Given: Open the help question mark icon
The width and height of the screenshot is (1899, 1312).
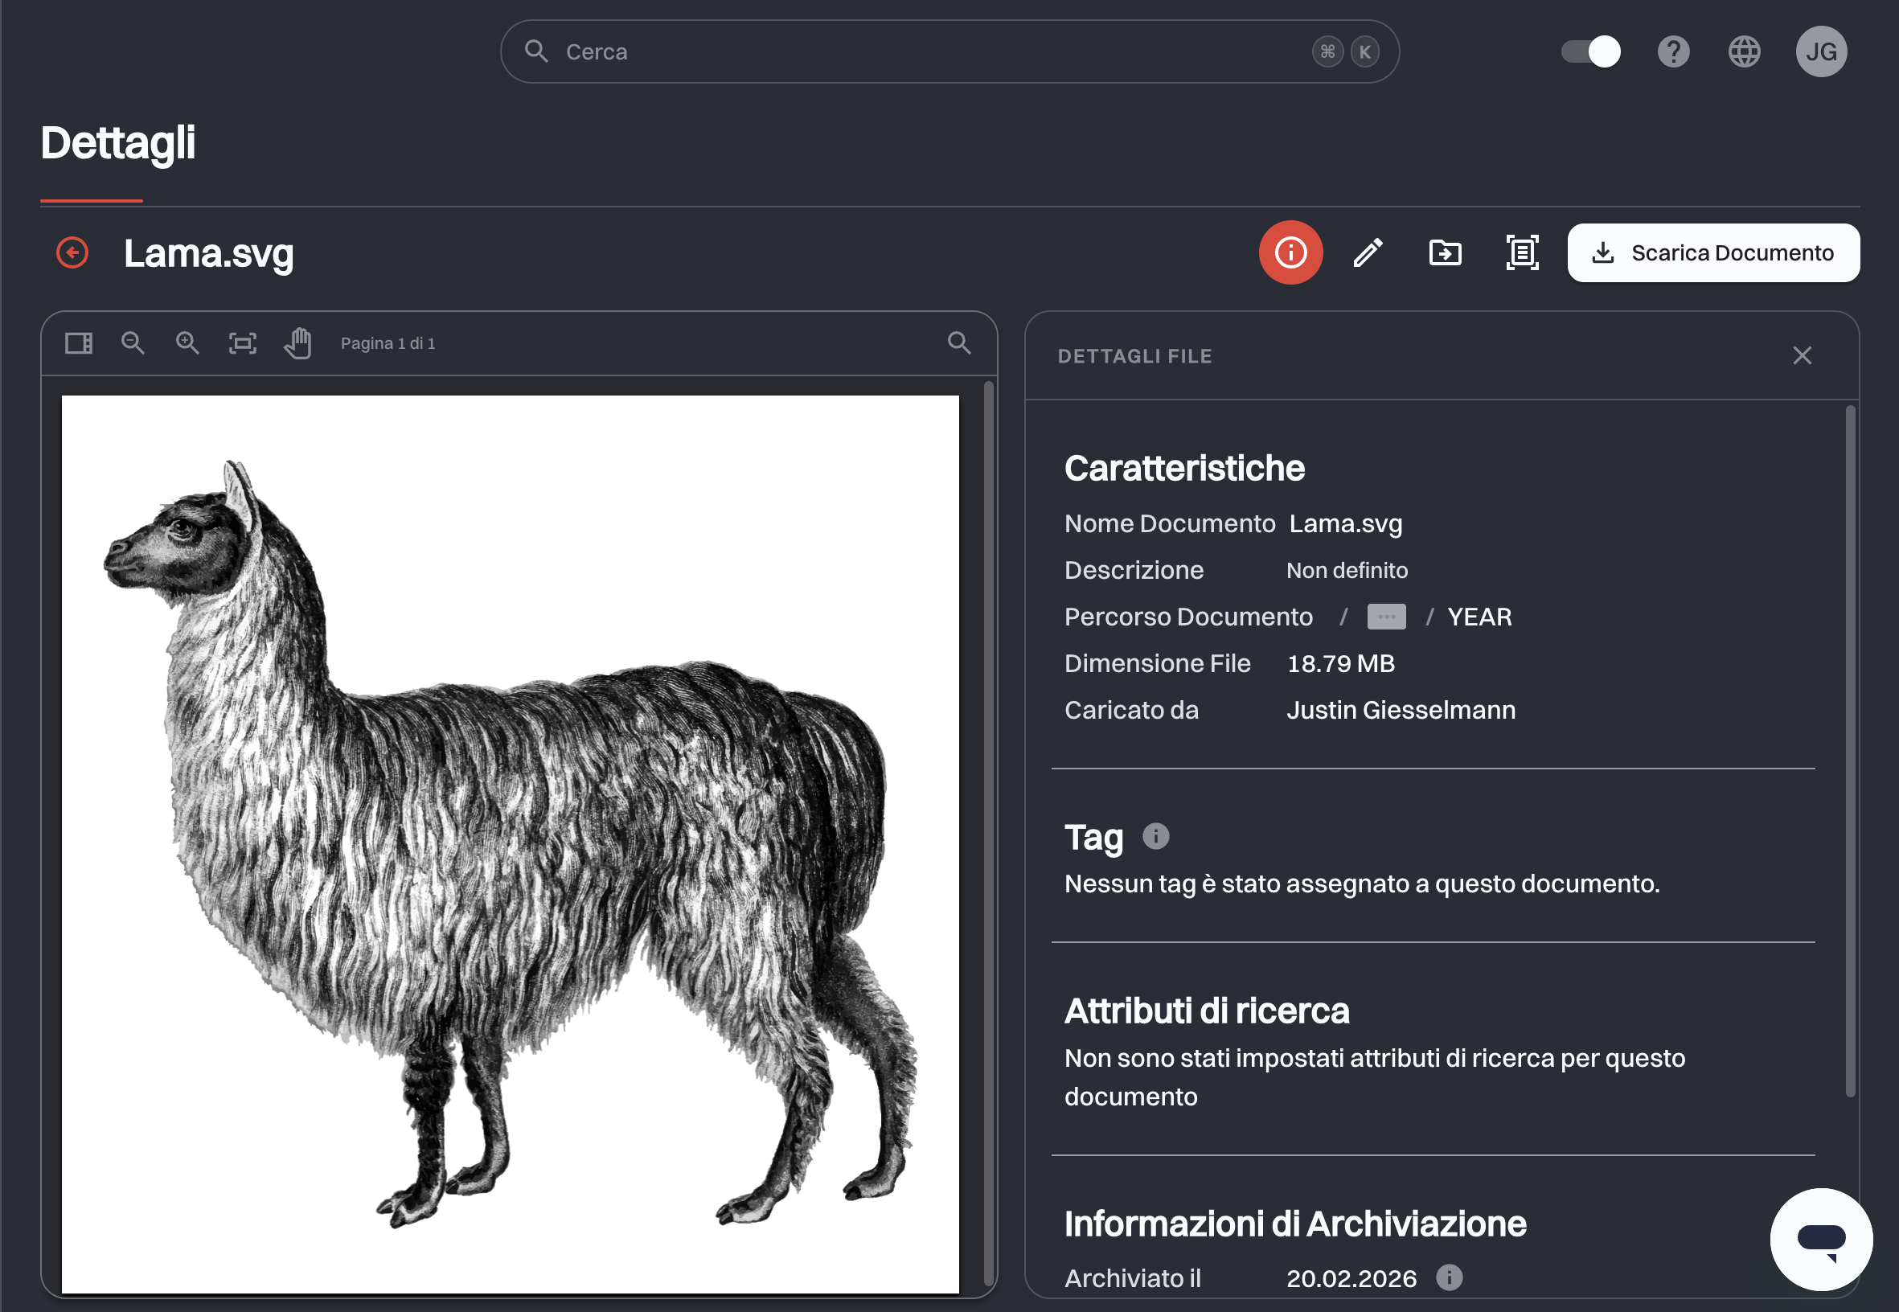Looking at the screenshot, I should tap(1673, 51).
